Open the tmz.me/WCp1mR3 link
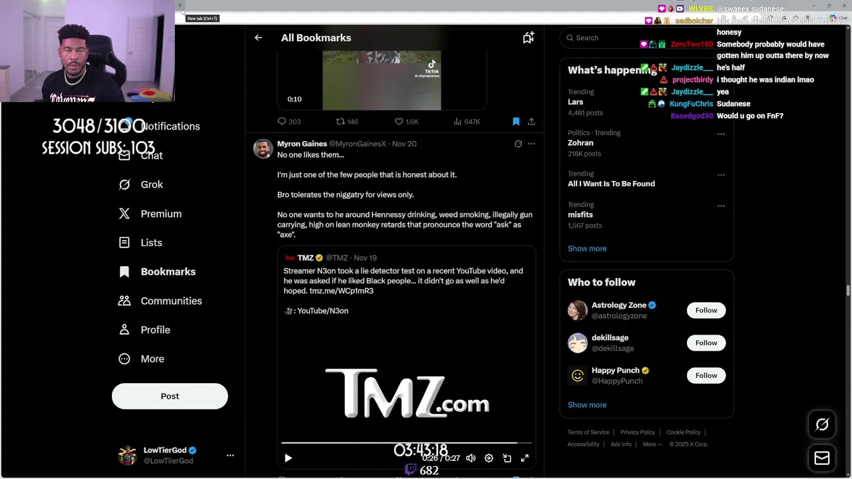This screenshot has height=479, width=852. (x=341, y=291)
